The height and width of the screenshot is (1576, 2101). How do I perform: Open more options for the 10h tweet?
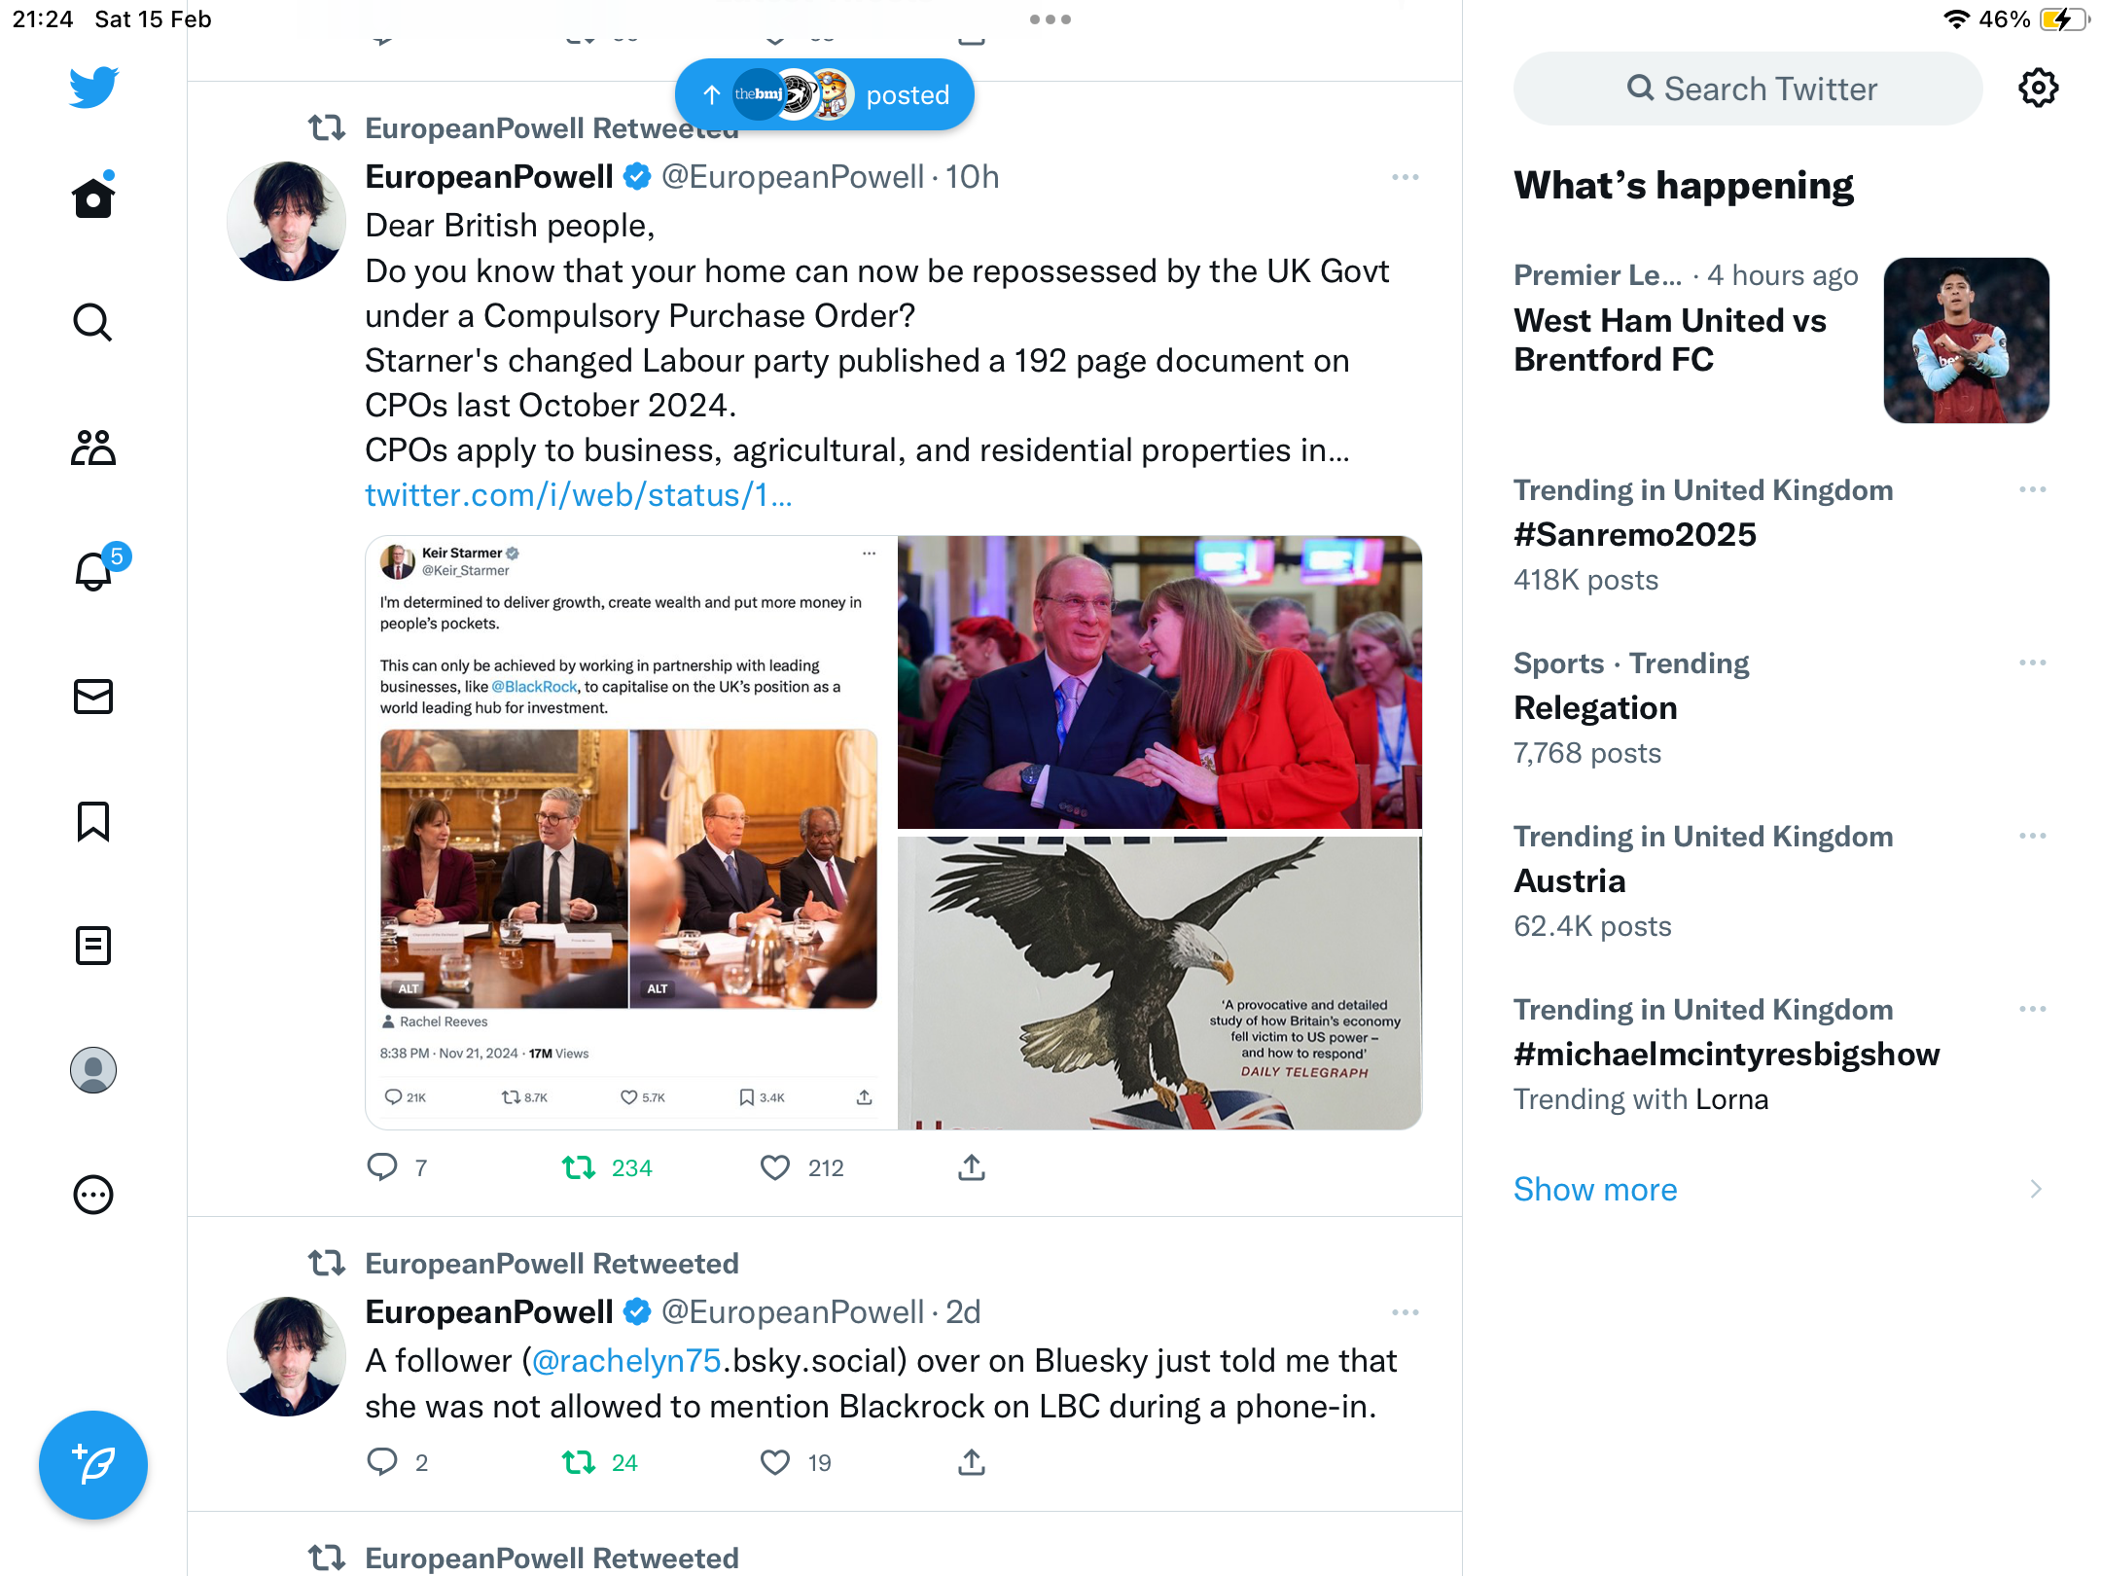coord(1405,177)
